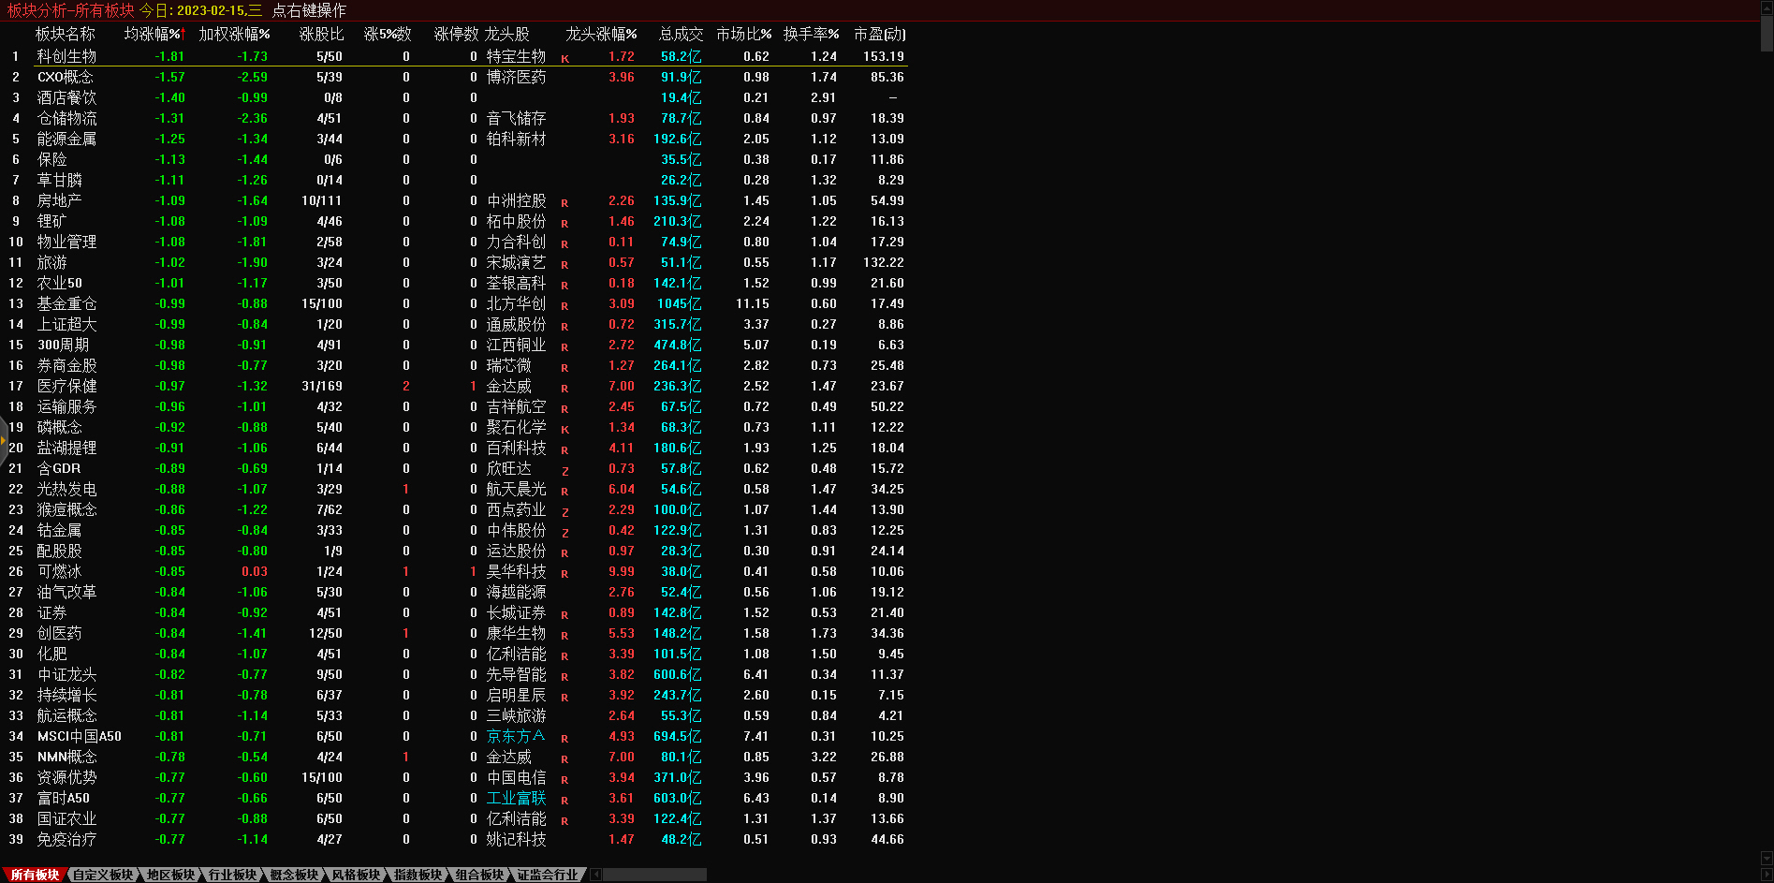Click the R marker beside 京东方A
This screenshot has height=883, width=1774.
pyautogui.click(x=564, y=738)
